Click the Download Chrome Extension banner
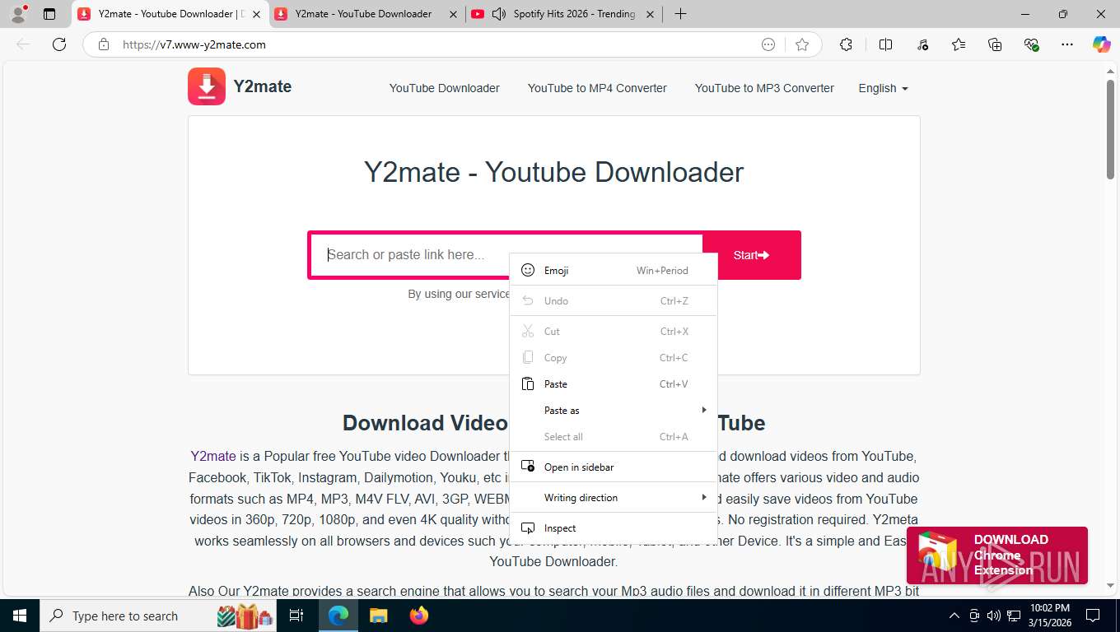This screenshot has height=632, width=1120. (x=997, y=555)
